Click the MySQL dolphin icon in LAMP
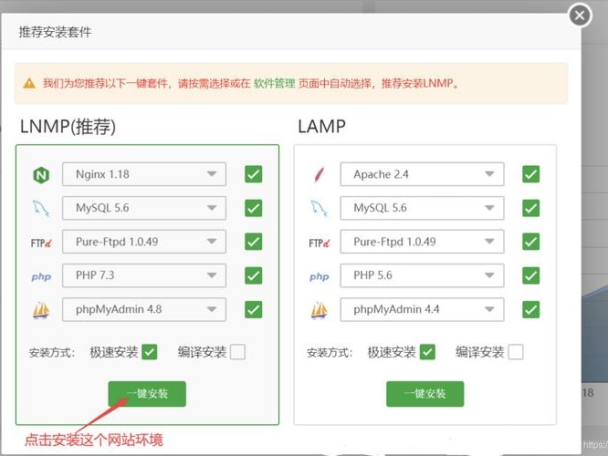 pos(320,209)
